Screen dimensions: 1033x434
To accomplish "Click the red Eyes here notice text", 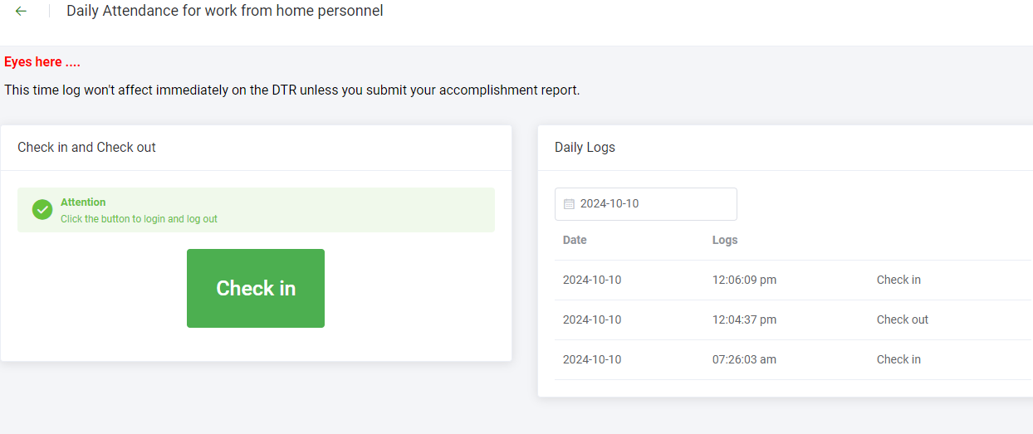I will [42, 62].
